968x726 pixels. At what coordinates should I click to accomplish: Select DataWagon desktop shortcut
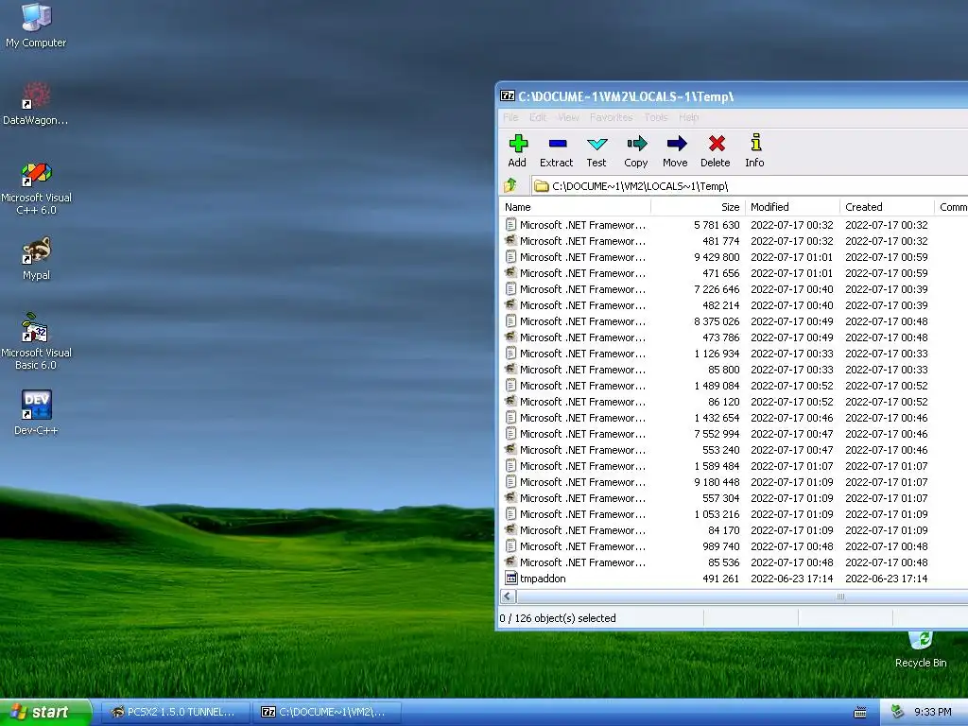36,104
